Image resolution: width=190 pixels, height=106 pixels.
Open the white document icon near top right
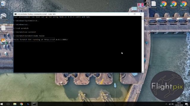(x=153, y=4)
